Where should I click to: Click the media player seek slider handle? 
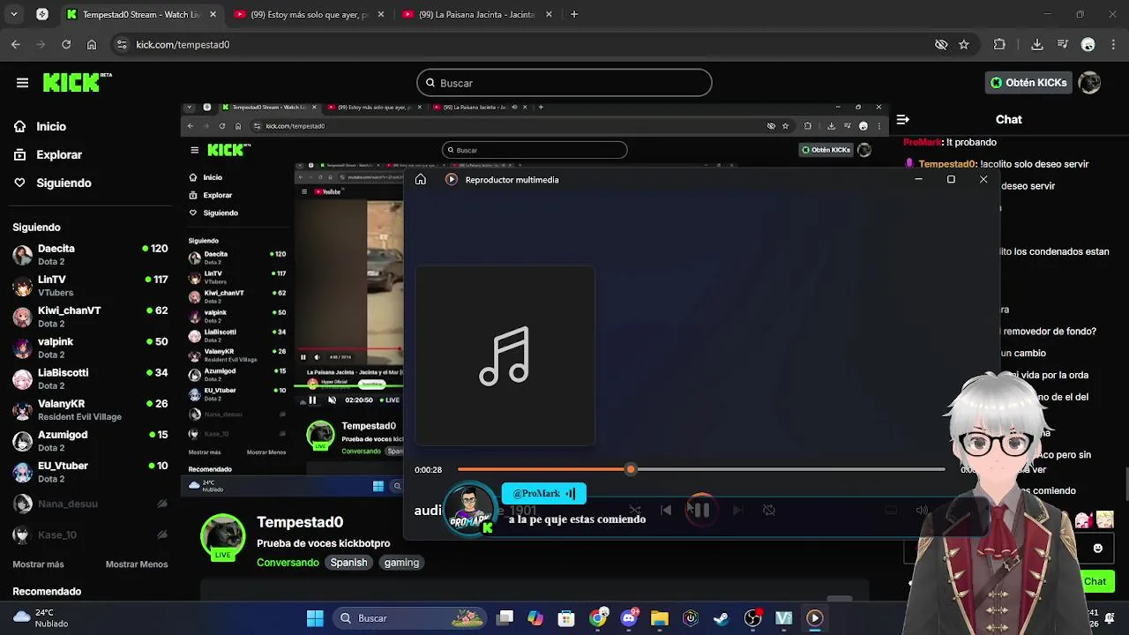tap(631, 469)
